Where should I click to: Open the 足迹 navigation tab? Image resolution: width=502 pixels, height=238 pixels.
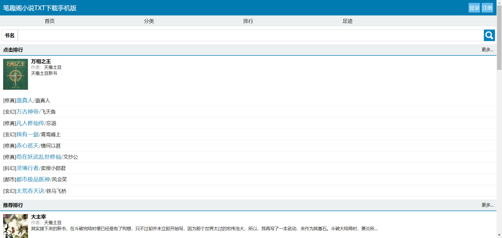click(347, 21)
